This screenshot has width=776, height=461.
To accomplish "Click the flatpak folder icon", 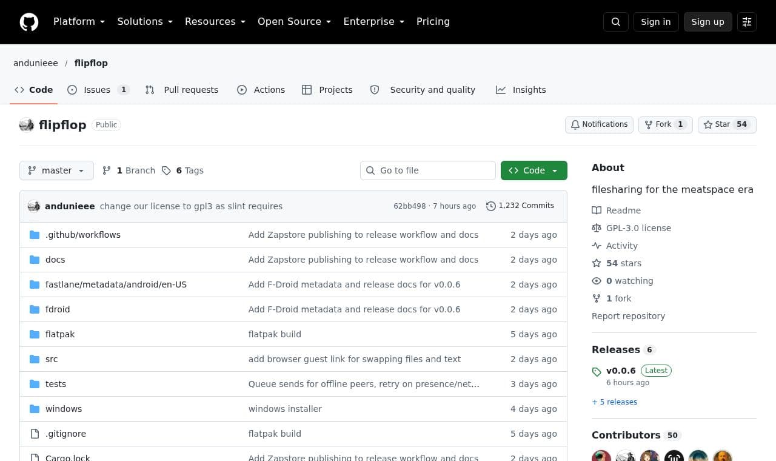I will pos(35,334).
